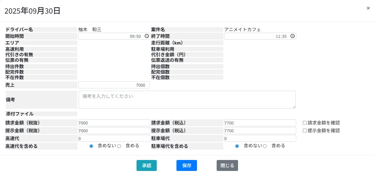The image size is (374, 175).
Task: Click the 提示金額（税込） input
Action: pos(260,131)
